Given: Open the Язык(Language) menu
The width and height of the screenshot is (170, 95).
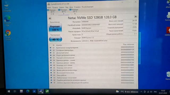Looking at the screenshot, I should 87,7.
